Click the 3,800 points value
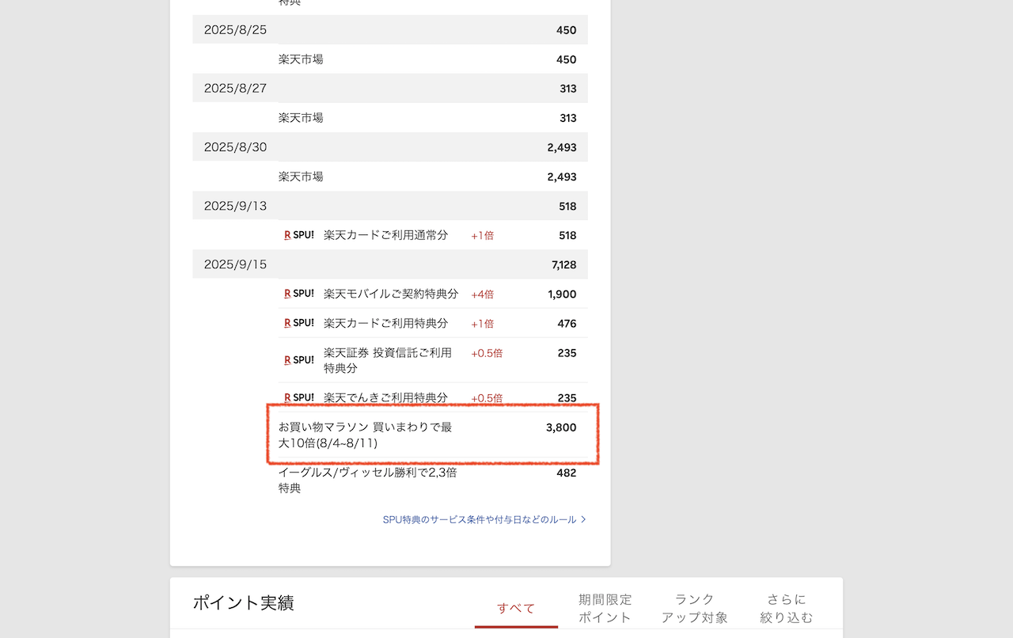Screen dimensions: 1013x638 pos(561,427)
